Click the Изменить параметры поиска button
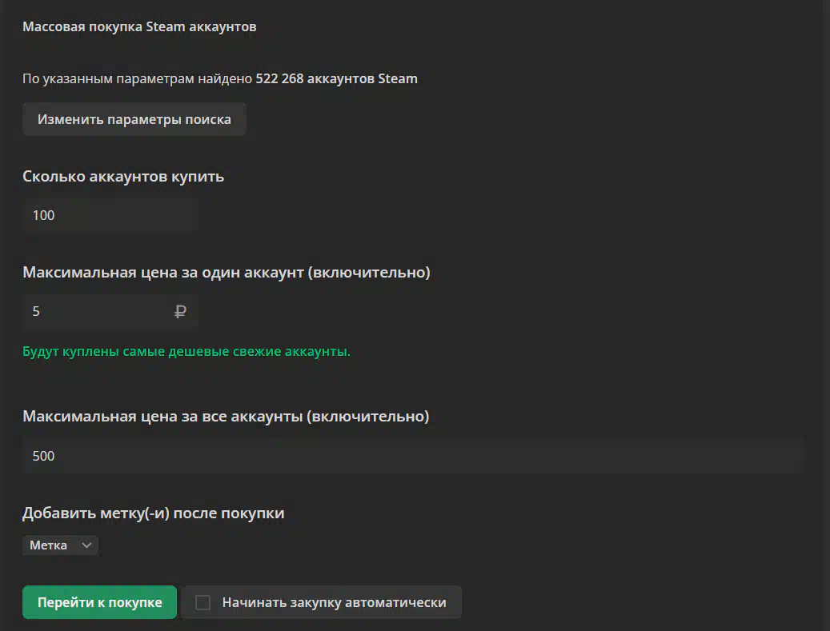 pyautogui.click(x=134, y=119)
